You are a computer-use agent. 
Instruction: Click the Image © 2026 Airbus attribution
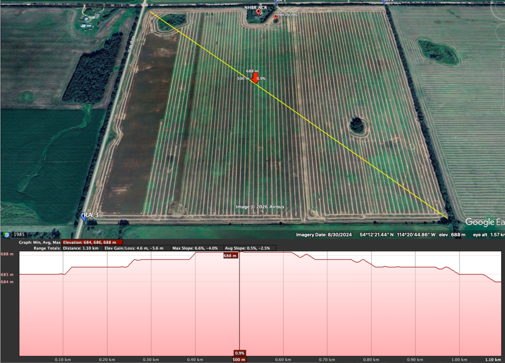coord(260,207)
